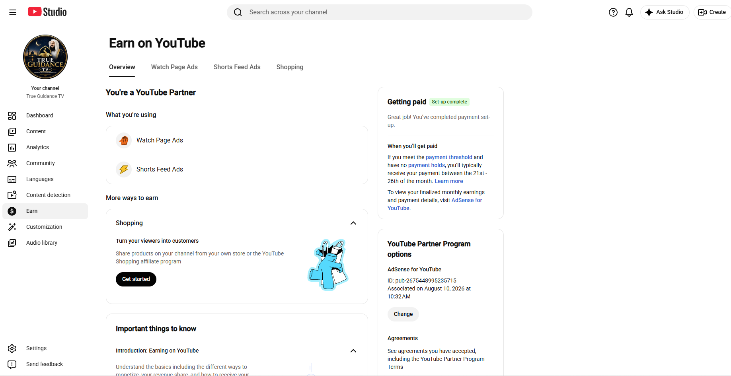Switch to the Overview tab
Image resolution: width=731 pixels, height=376 pixels.
(x=122, y=67)
